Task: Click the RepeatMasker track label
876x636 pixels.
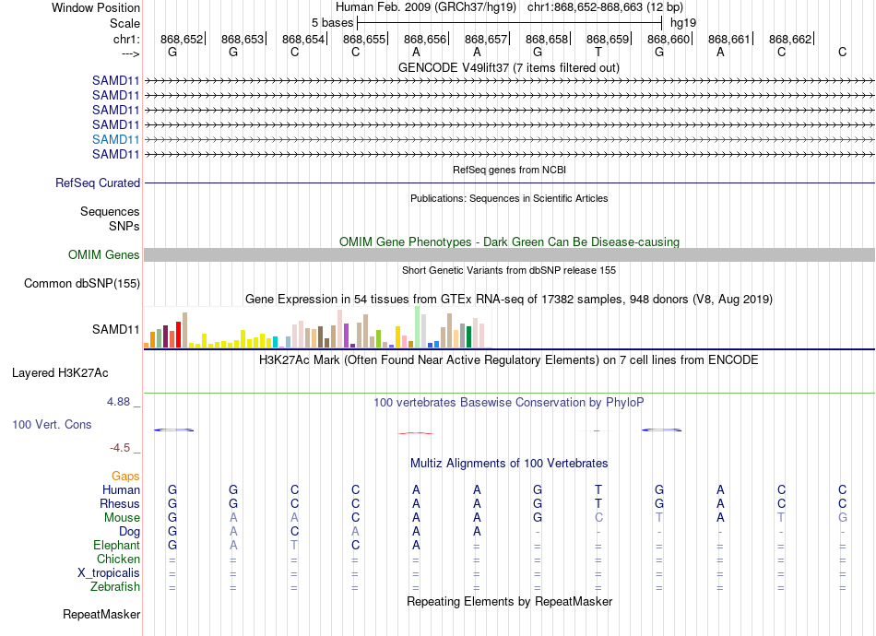Action: click(x=101, y=614)
